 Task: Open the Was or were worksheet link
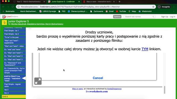point(77,89)
